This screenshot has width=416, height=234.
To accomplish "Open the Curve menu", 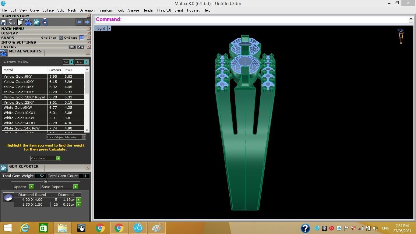I will [34, 10].
